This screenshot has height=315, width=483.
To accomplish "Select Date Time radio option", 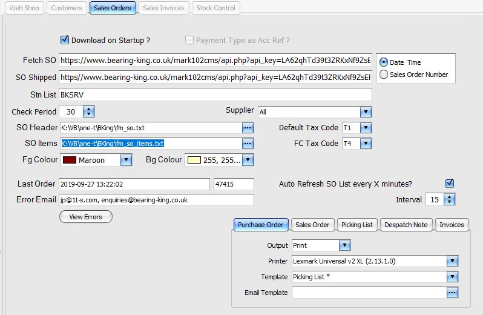I will (383, 62).
